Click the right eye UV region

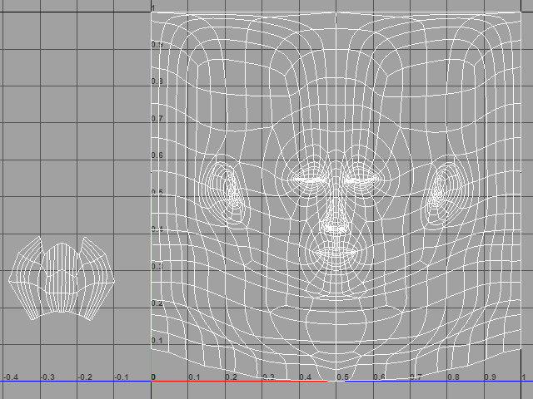[361, 177]
